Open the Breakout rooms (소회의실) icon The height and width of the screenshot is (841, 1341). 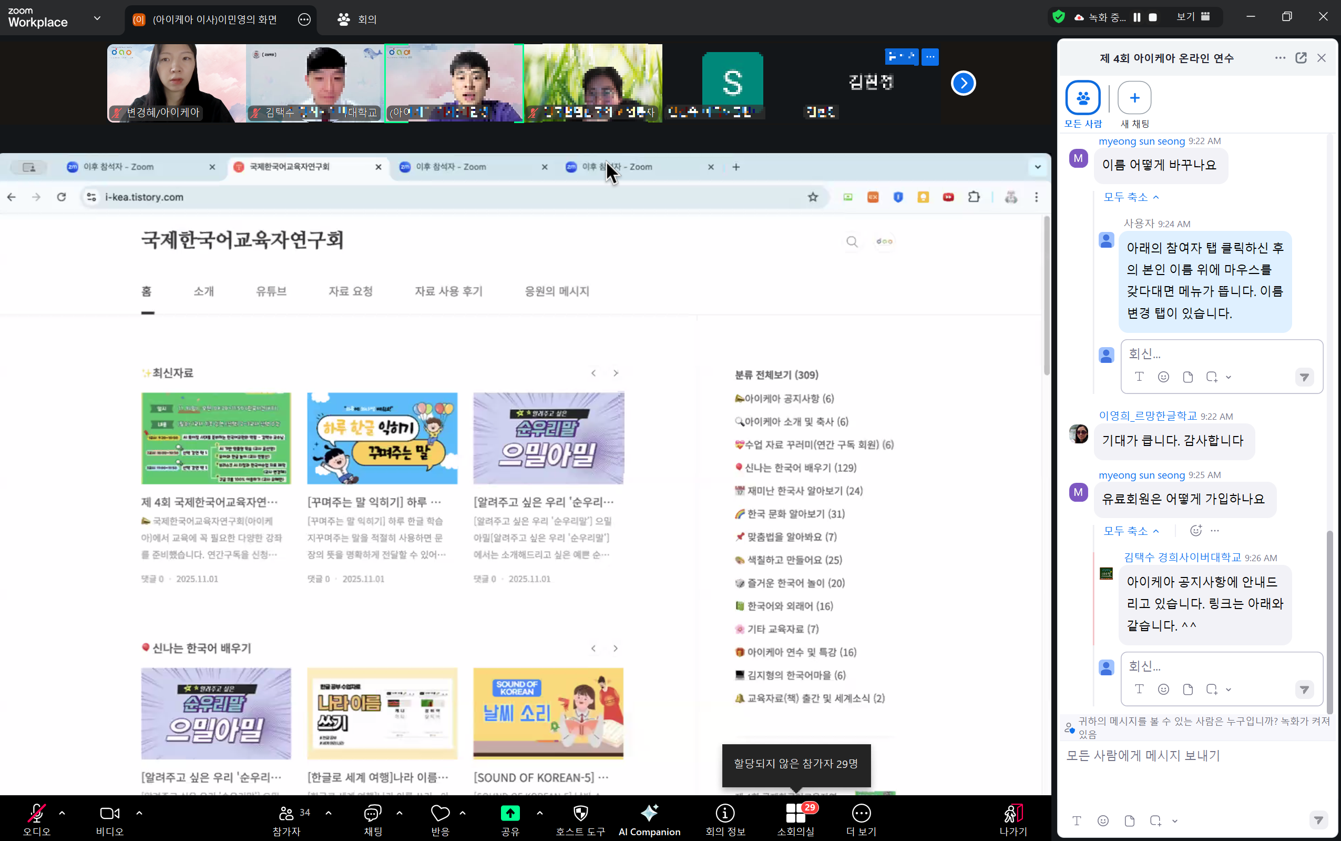pyautogui.click(x=795, y=814)
